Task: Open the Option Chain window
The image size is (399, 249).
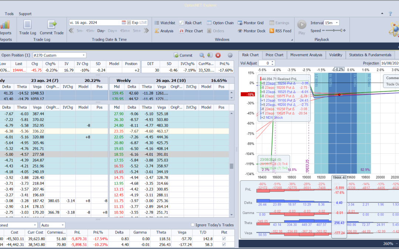Action: pyautogui.click(x=220, y=23)
